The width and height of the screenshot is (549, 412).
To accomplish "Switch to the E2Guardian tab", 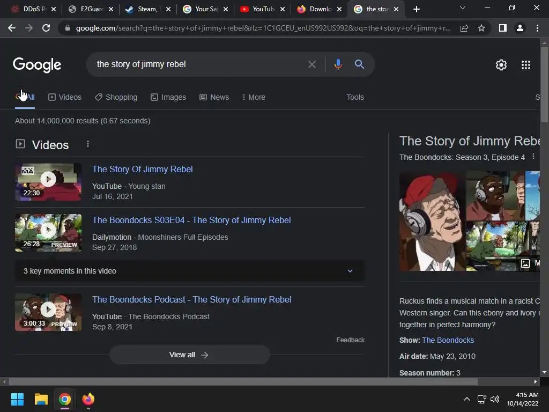I will pyautogui.click(x=87, y=9).
